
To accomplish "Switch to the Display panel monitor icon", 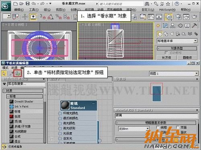I will pyautogui.click(x=187, y=26).
